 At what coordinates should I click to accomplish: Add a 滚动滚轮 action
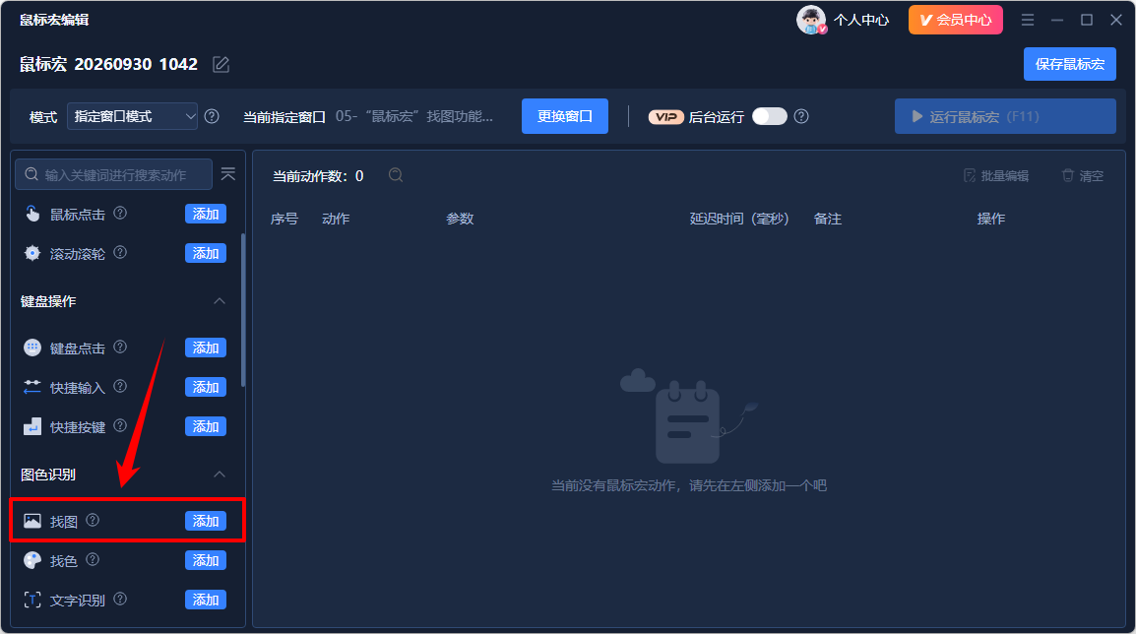point(206,253)
